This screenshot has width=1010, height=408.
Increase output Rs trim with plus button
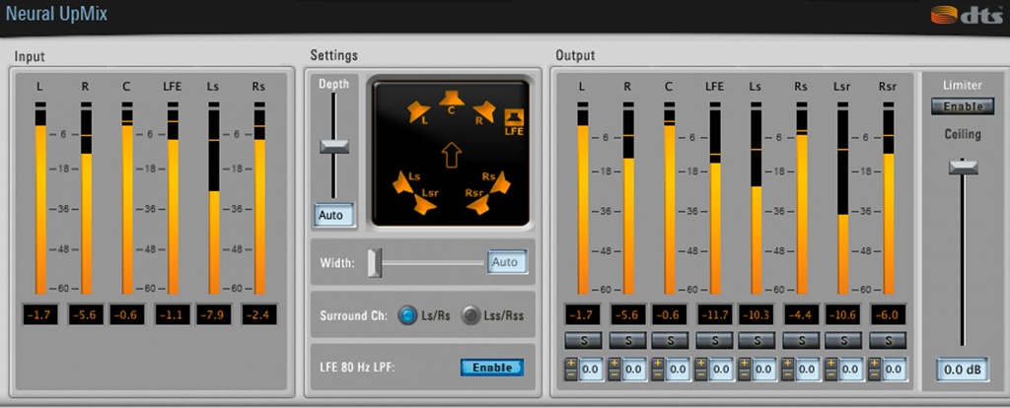788,364
